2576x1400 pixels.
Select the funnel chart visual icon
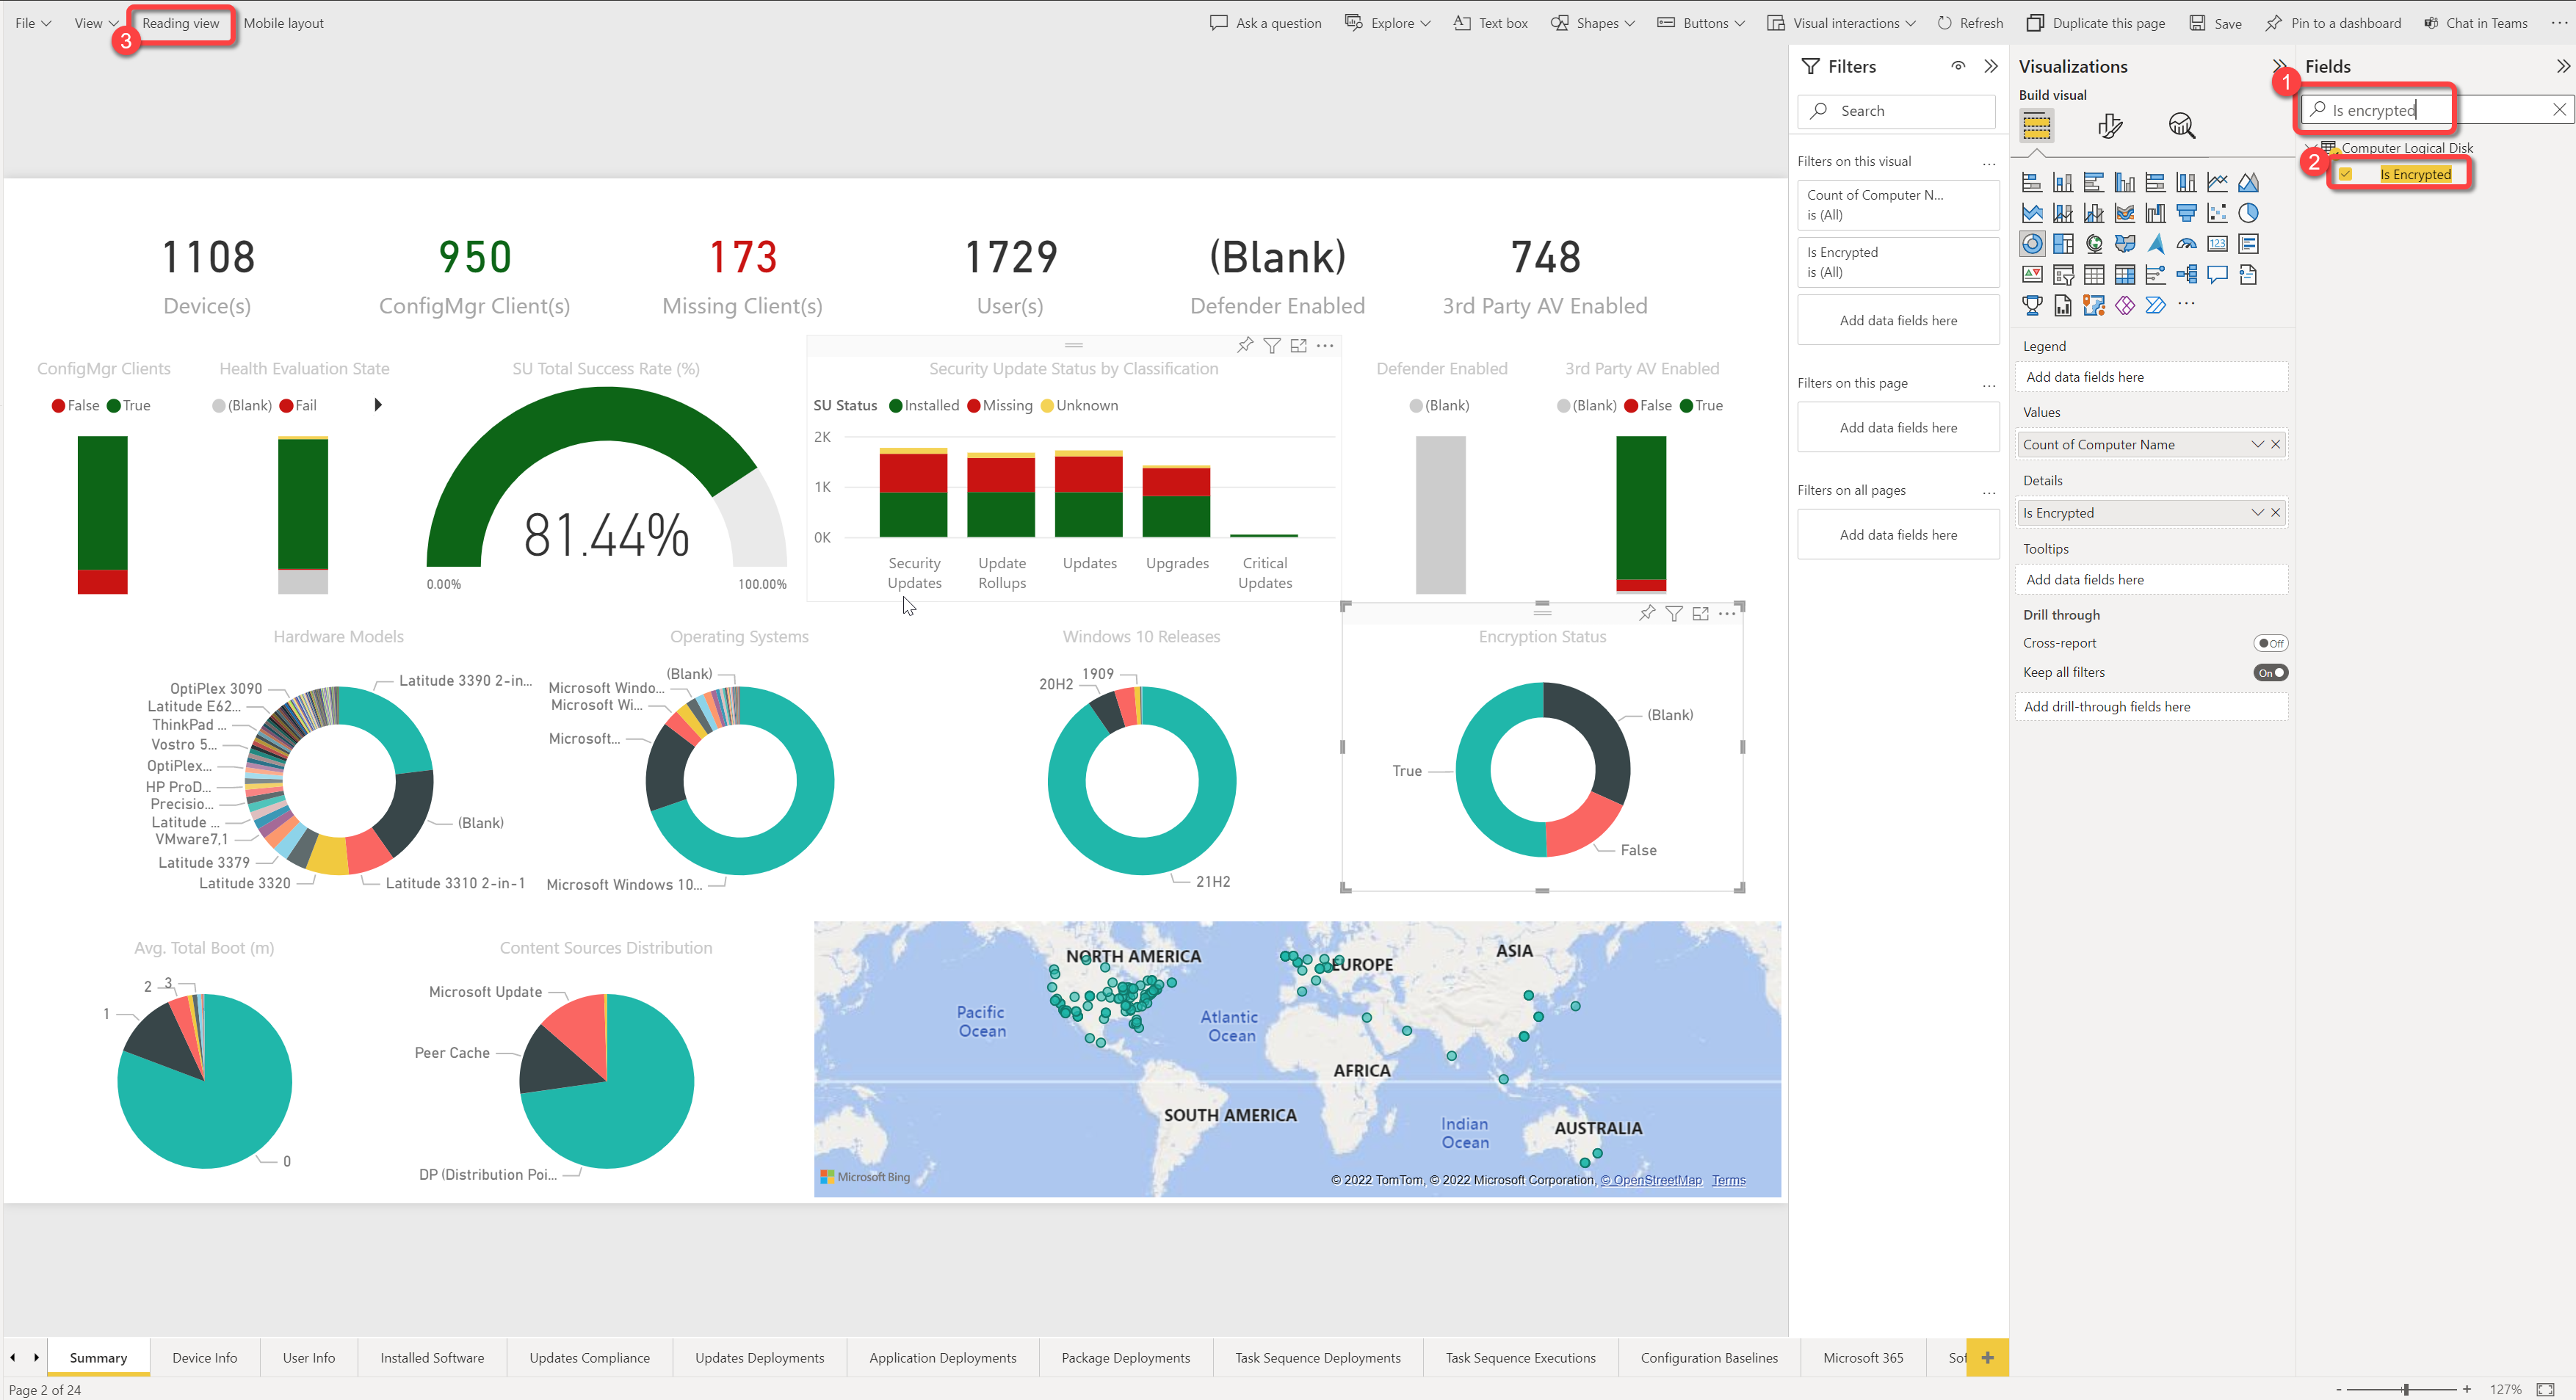[x=2187, y=213]
